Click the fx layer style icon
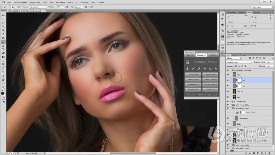 (250, 153)
